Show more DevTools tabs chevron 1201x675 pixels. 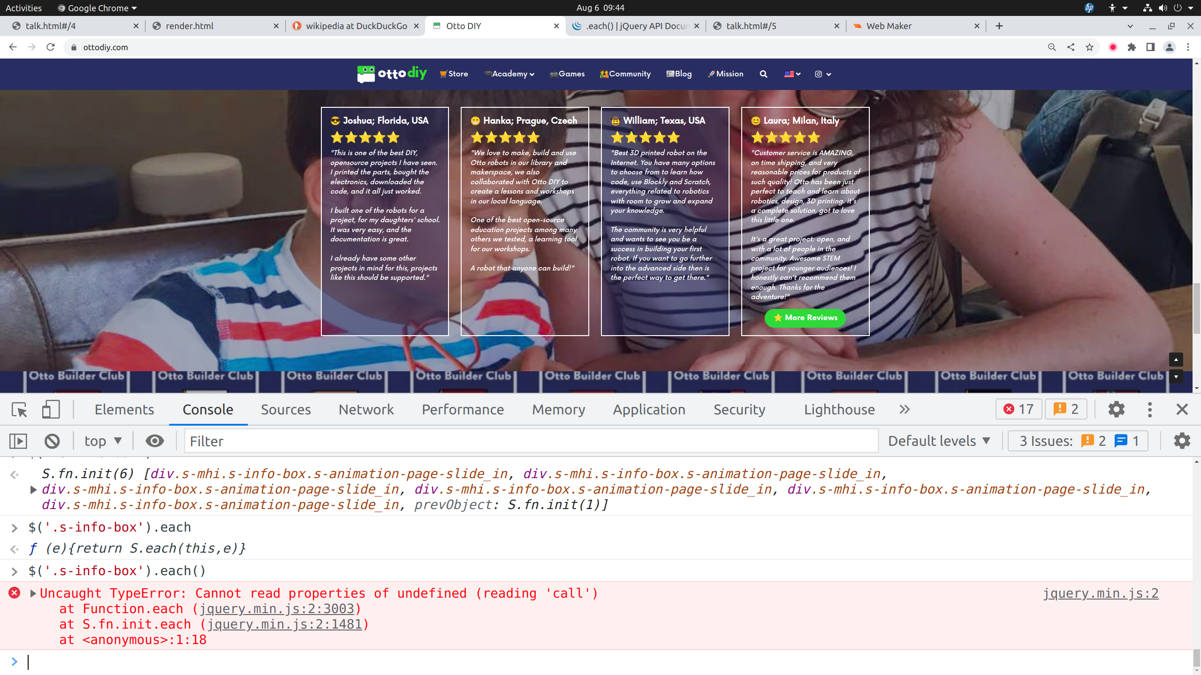coord(905,410)
